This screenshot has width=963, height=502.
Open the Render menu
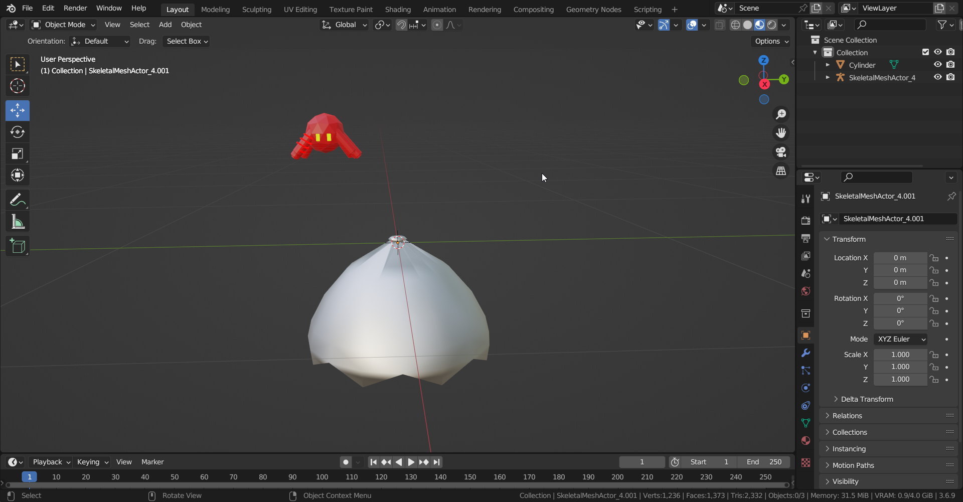click(x=75, y=8)
